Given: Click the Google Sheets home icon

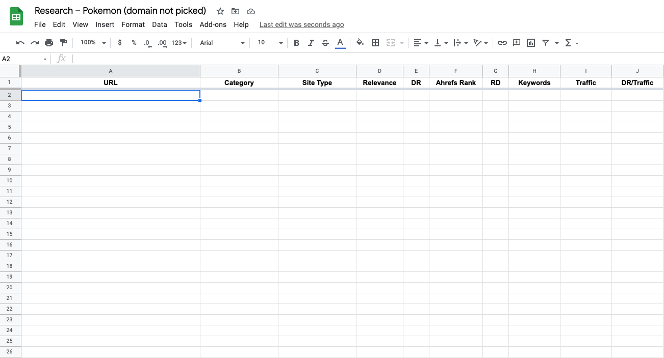Looking at the screenshot, I should (16, 17).
